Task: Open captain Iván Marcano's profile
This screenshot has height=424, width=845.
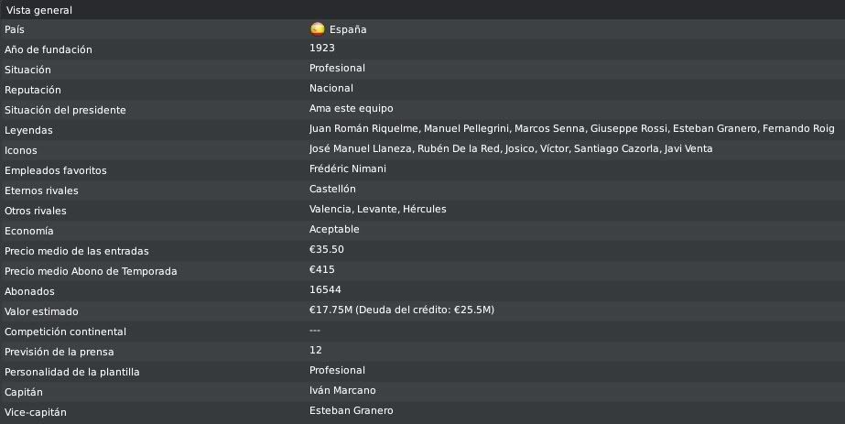Action: pyautogui.click(x=342, y=391)
